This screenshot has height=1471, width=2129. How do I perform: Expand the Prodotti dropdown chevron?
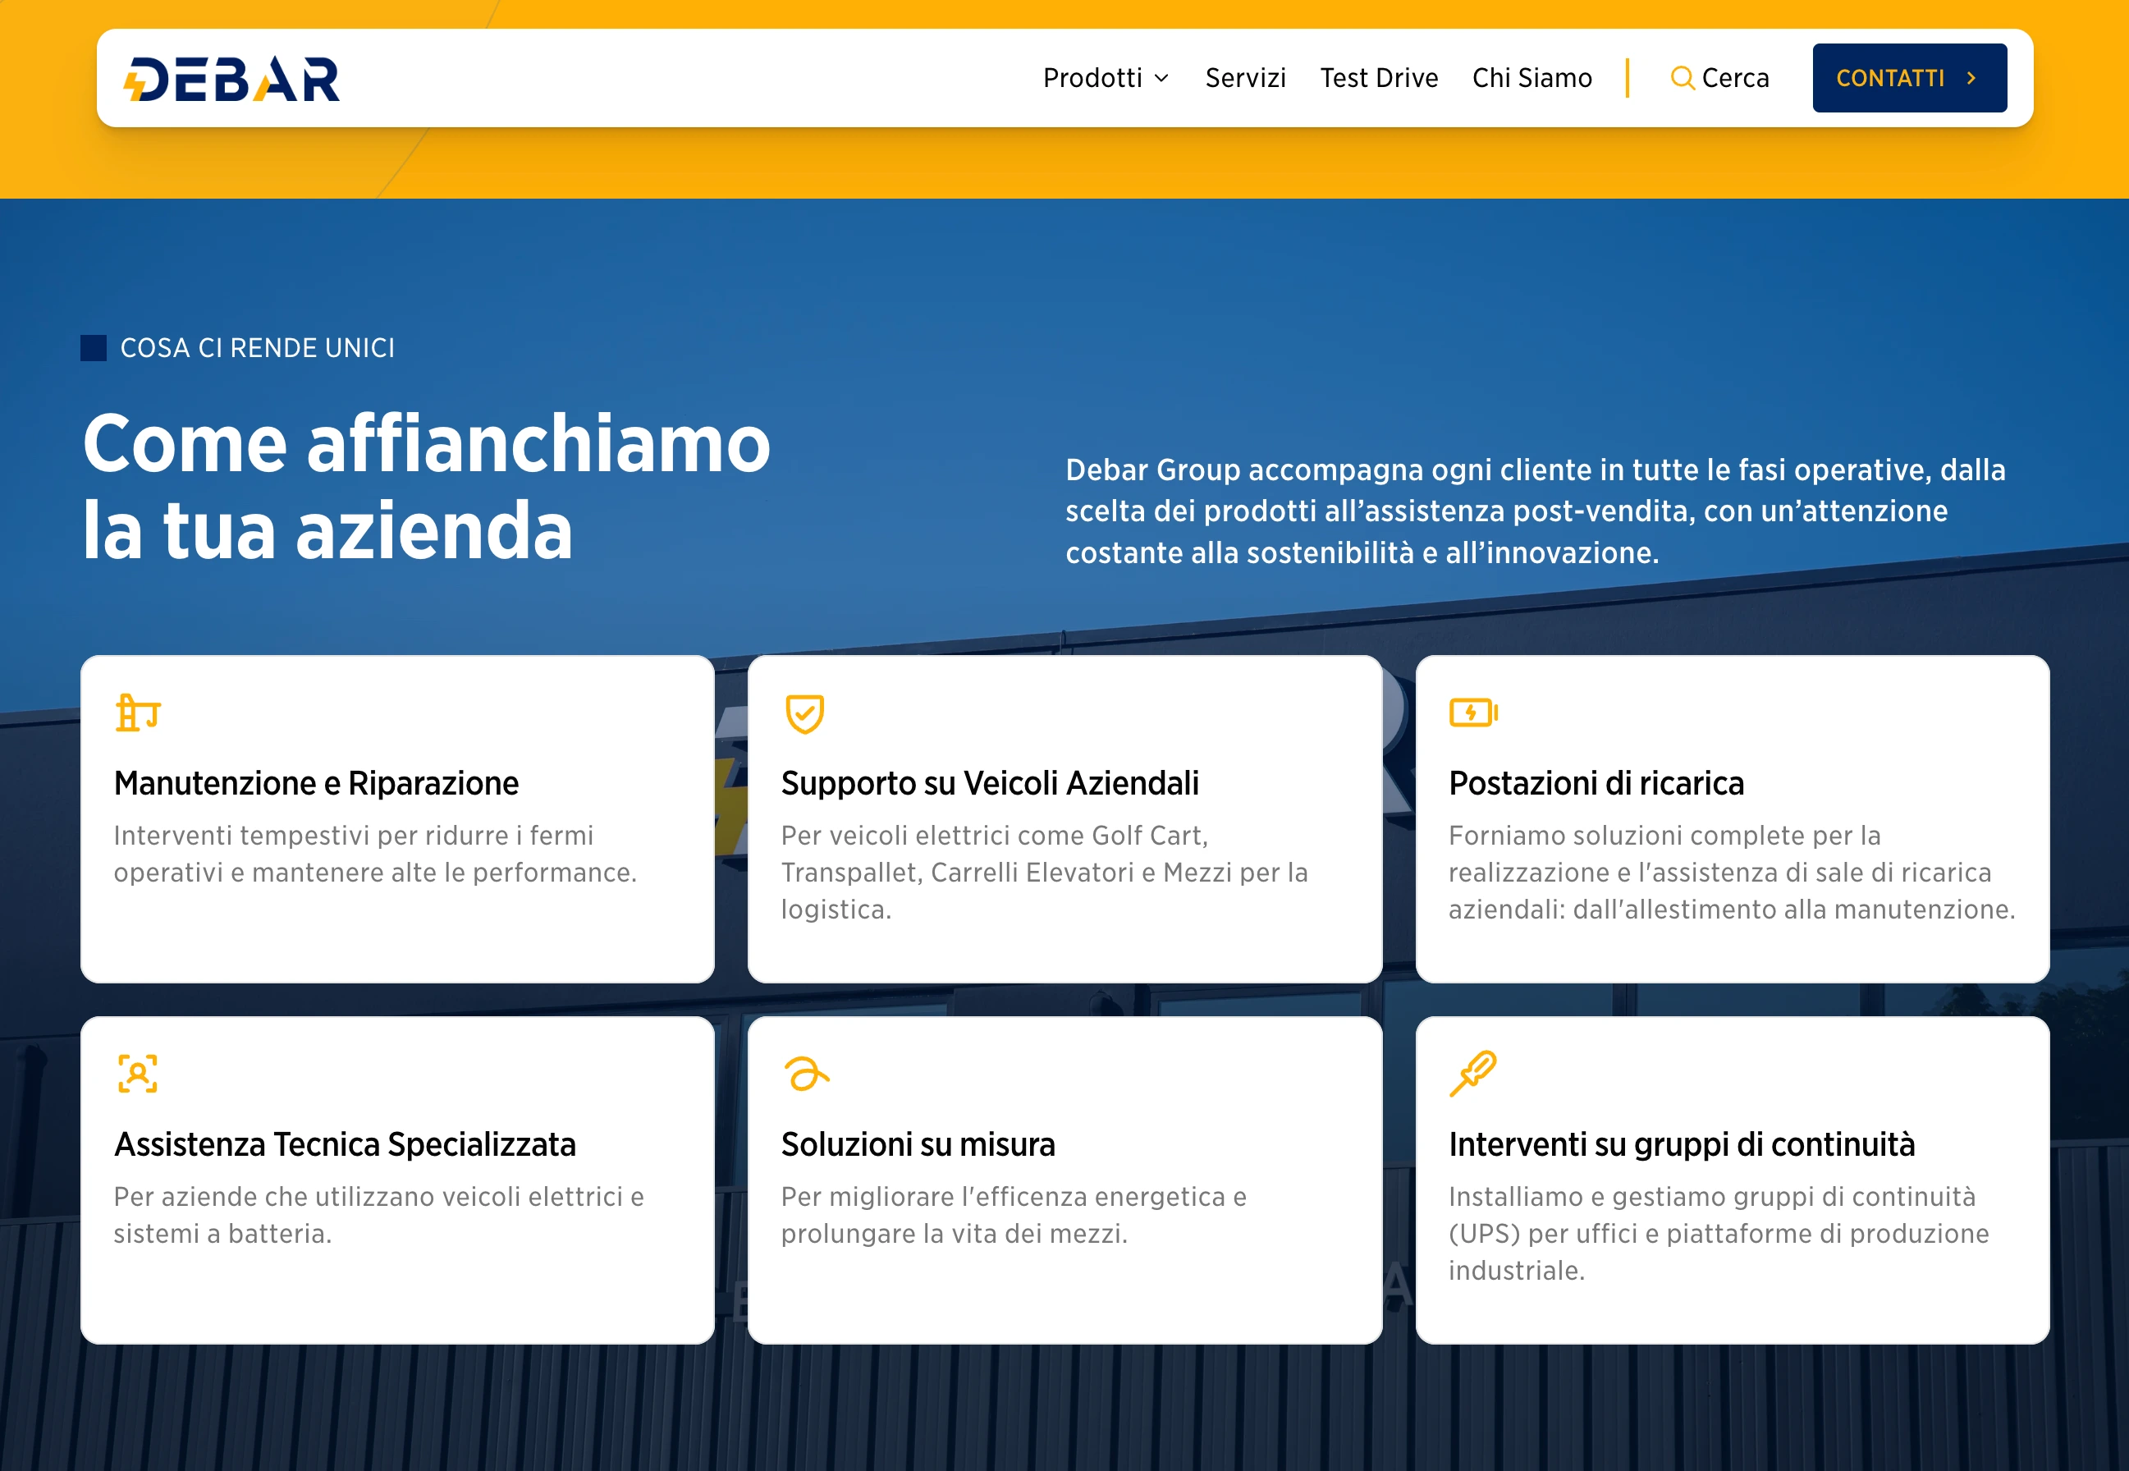tap(1161, 78)
